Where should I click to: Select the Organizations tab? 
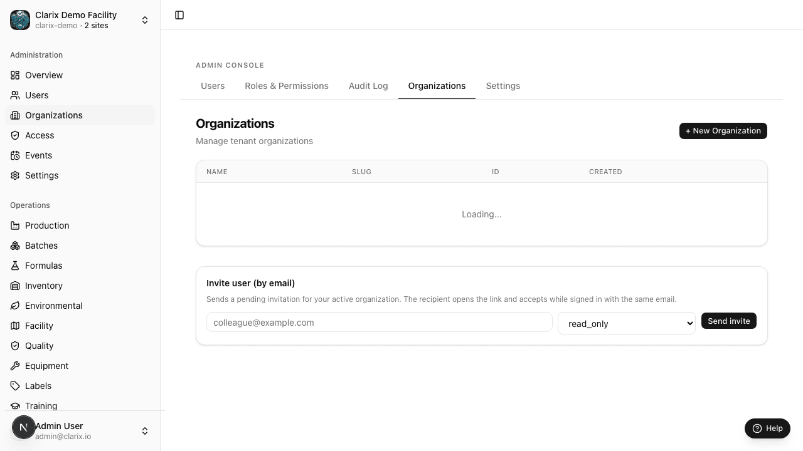point(437,86)
